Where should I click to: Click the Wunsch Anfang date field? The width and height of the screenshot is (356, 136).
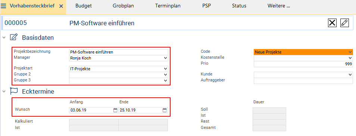94,110
